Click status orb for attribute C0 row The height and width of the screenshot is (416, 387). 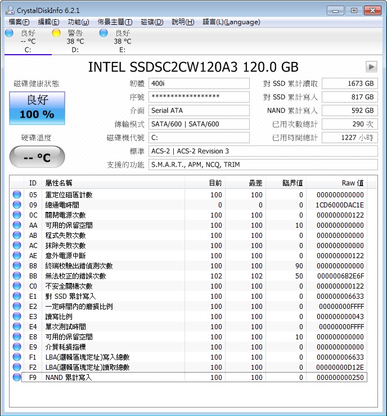click(x=17, y=286)
